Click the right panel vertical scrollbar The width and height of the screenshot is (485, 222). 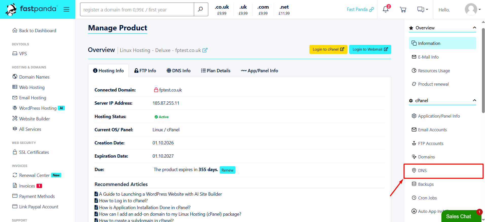tap(483, 71)
